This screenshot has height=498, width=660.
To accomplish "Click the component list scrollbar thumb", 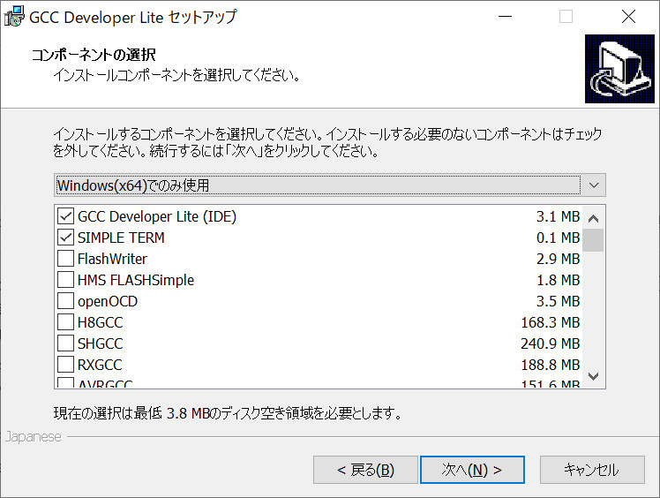I will pyautogui.click(x=593, y=240).
